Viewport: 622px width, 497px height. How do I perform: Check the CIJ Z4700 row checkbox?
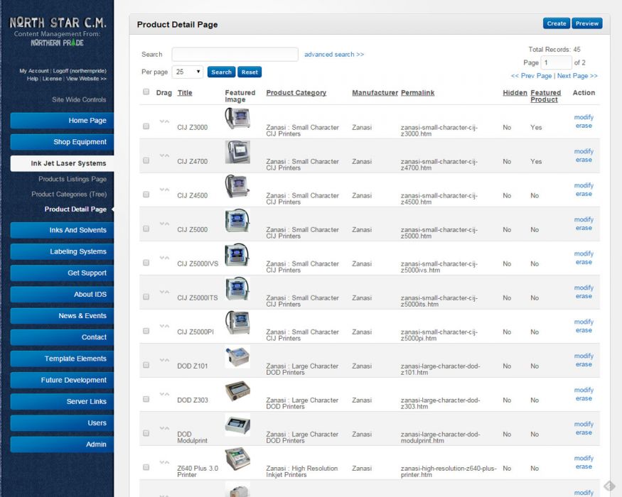point(146,160)
